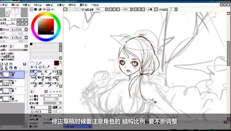Pick a color in the saturation square
Screen dimensions: 231x131
click(x=46, y=27)
